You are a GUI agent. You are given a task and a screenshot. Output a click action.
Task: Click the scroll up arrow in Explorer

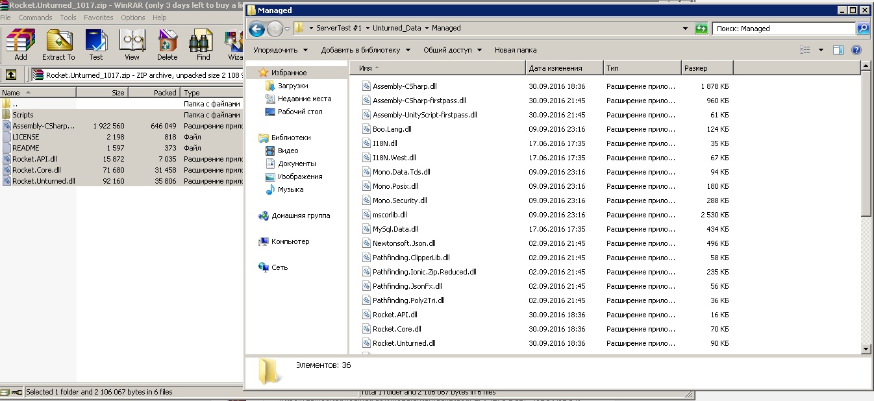point(866,66)
